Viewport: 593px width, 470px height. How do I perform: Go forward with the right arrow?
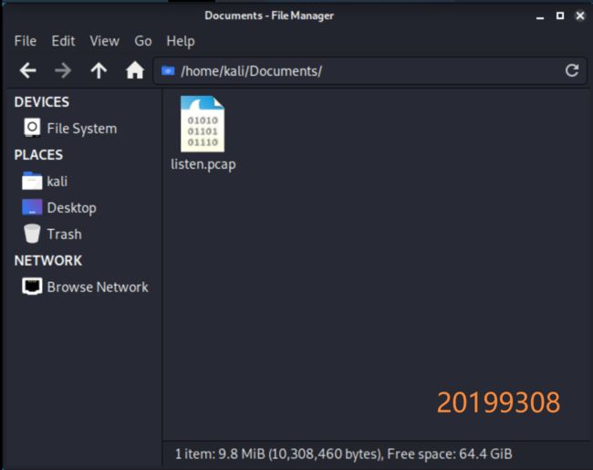coord(63,71)
